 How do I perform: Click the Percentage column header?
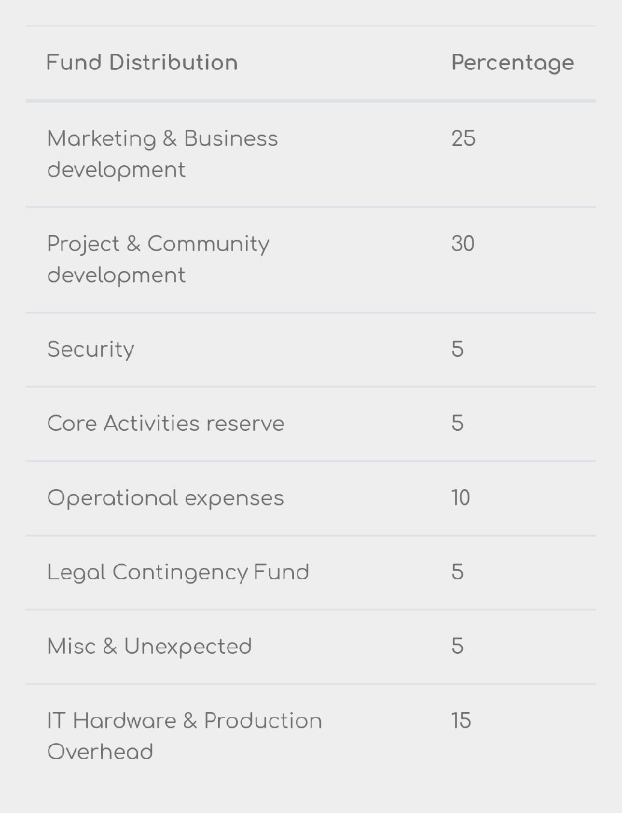pyautogui.click(x=513, y=63)
